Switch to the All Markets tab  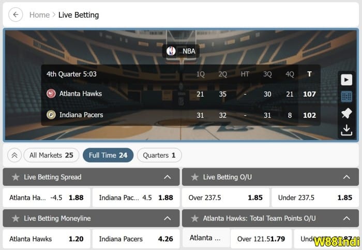51,155
